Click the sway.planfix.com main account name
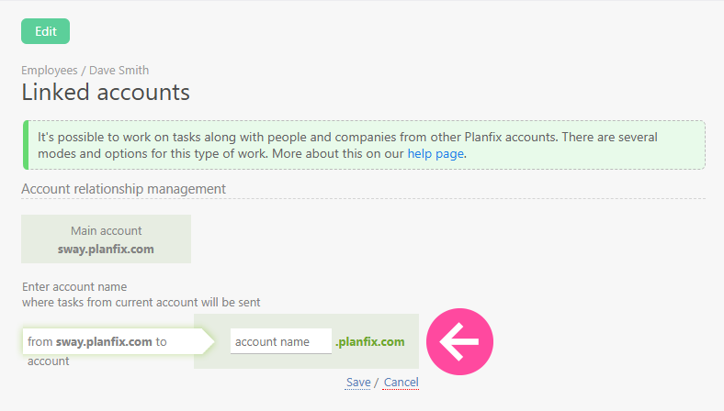Image resolution: width=724 pixels, height=411 pixels. [106, 249]
